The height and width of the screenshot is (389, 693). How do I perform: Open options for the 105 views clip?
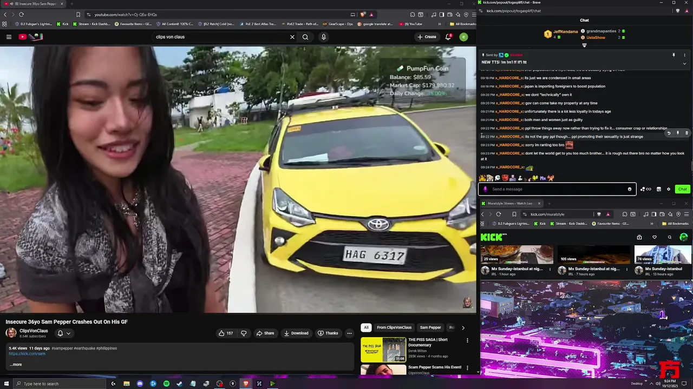click(x=627, y=269)
